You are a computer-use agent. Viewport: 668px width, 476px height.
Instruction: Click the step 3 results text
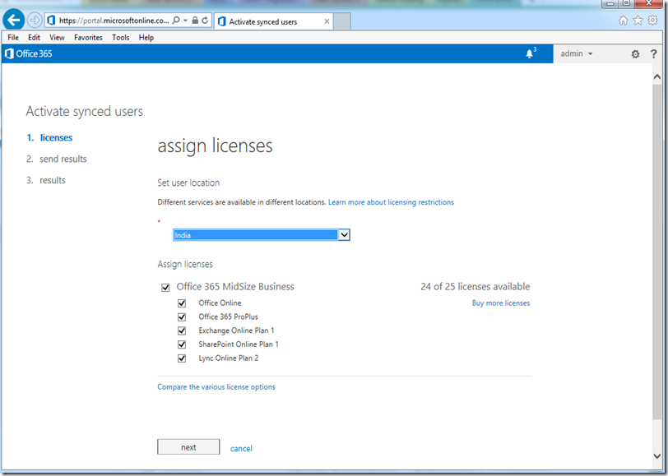tap(53, 180)
